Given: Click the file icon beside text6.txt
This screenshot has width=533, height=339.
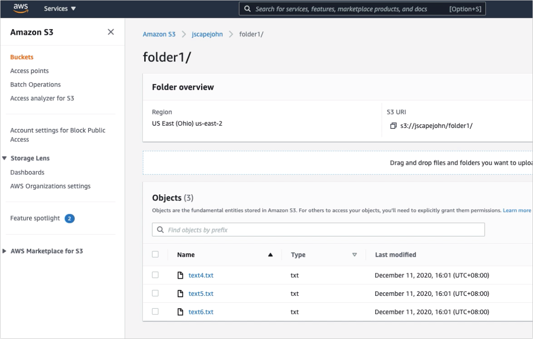Looking at the screenshot, I should [180, 312].
